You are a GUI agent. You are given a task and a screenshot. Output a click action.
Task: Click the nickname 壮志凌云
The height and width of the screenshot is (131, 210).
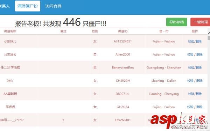click(x=10, y=54)
